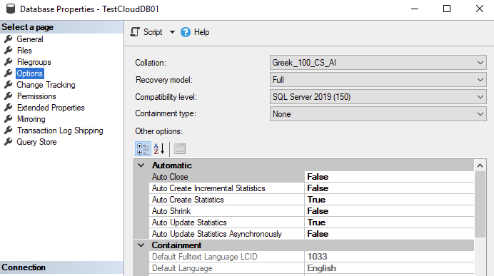Viewport: 494px width, 276px height.
Task: Click the blue Help question-mark icon
Action: pyautogui.click(x=186, y=32)
